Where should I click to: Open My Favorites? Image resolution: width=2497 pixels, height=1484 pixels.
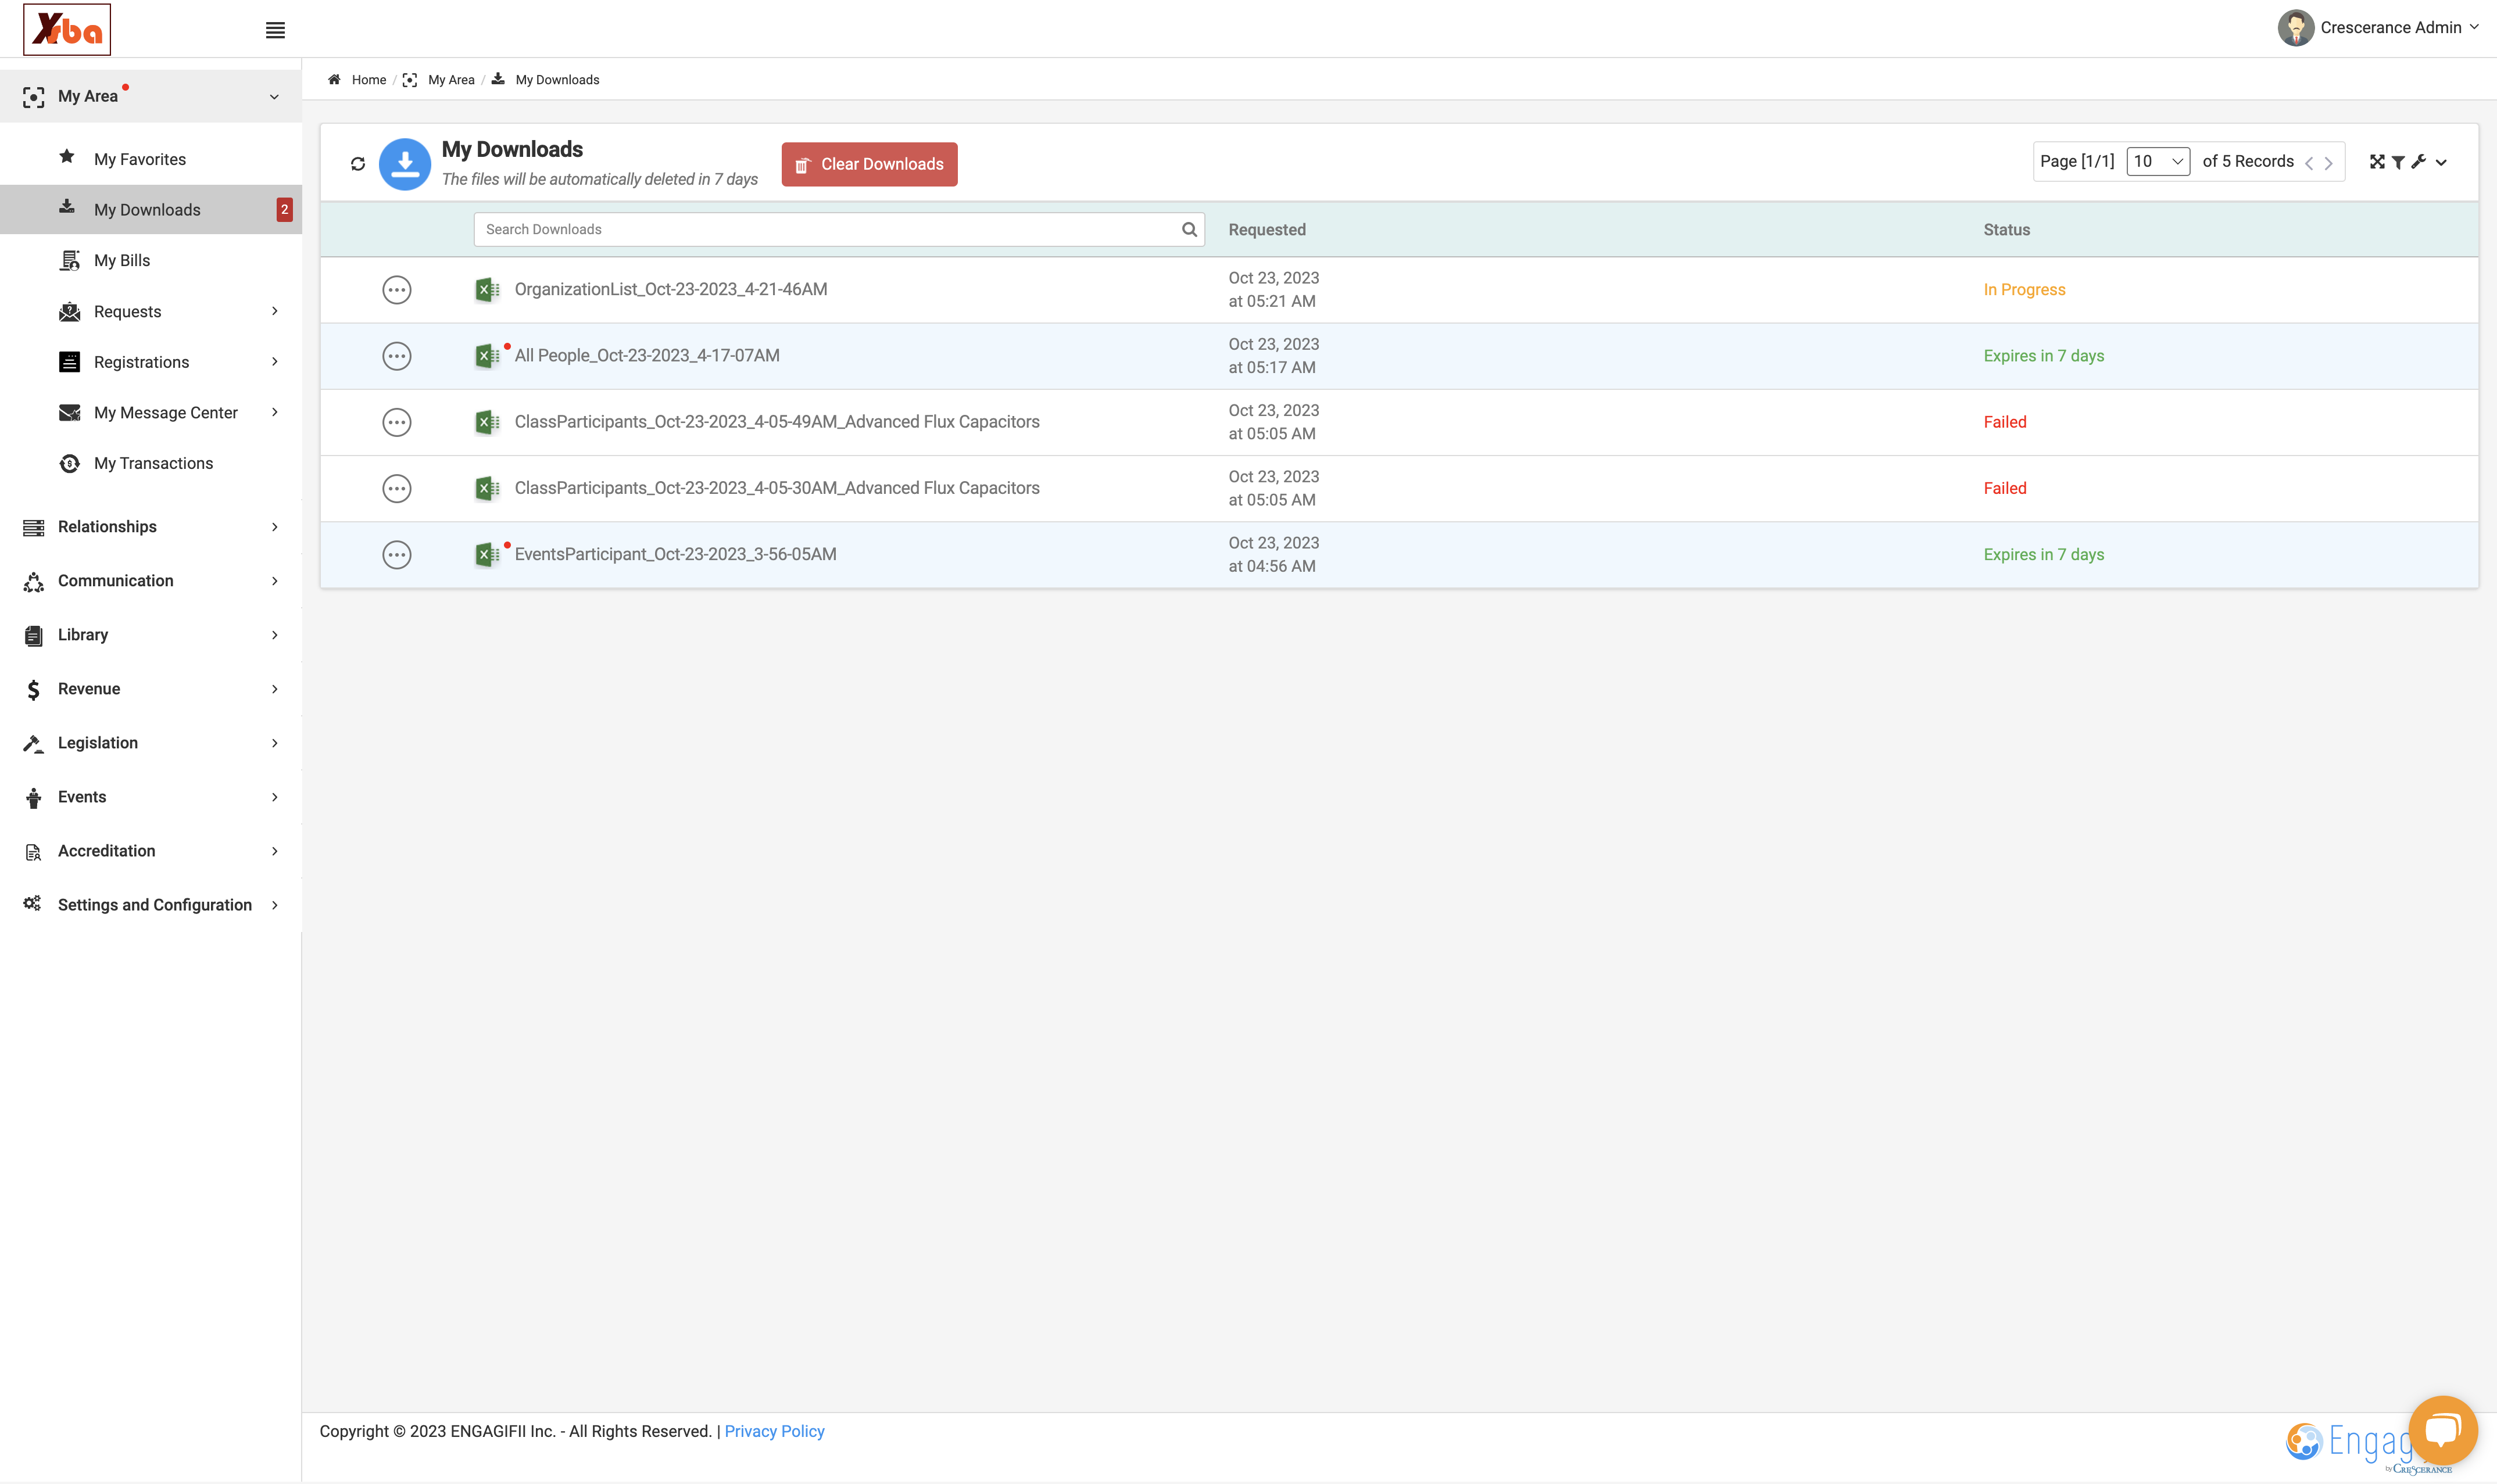click(140, 159)
